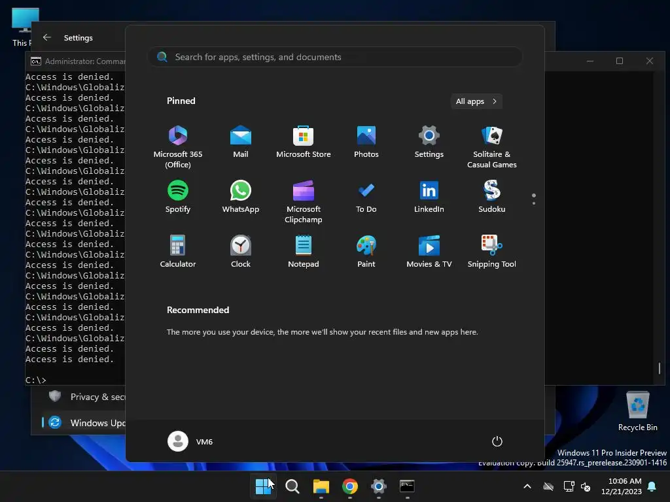Open Microsoft 365 (Office) pinned app
The width and height of the screenshot is (670, 502).
point(178,146)
